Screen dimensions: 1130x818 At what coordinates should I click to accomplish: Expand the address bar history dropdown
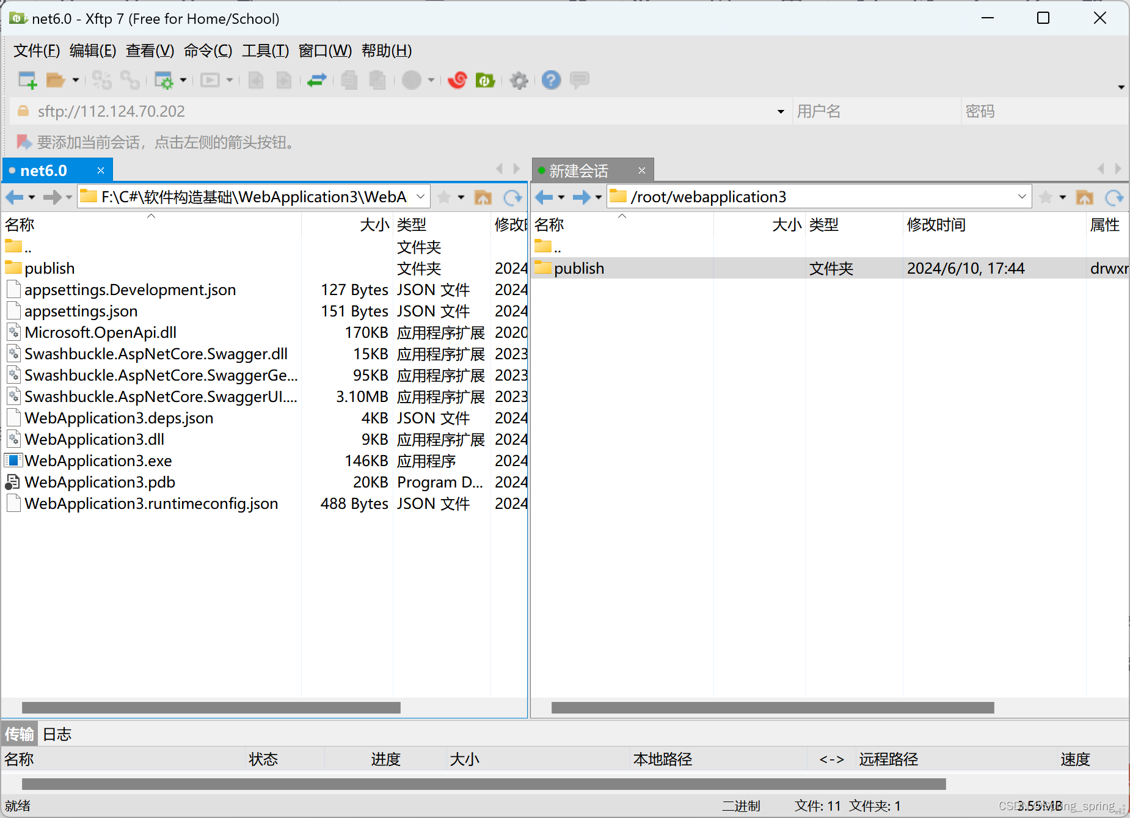coord(781,111)
